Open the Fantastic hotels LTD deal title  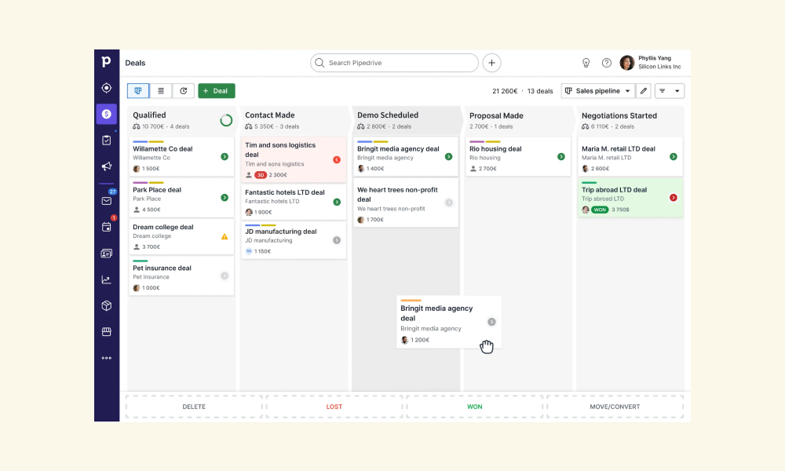point(284,192)
